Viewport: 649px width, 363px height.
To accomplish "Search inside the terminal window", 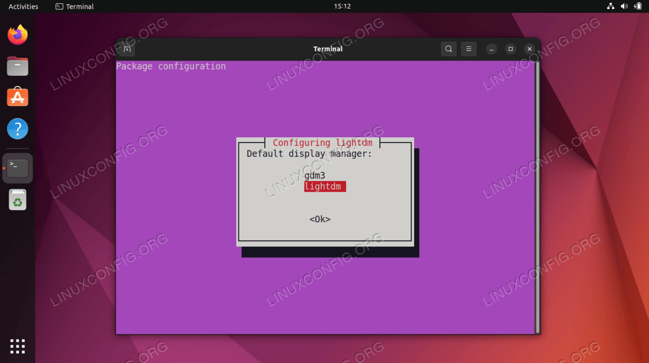I will (448, 49).
